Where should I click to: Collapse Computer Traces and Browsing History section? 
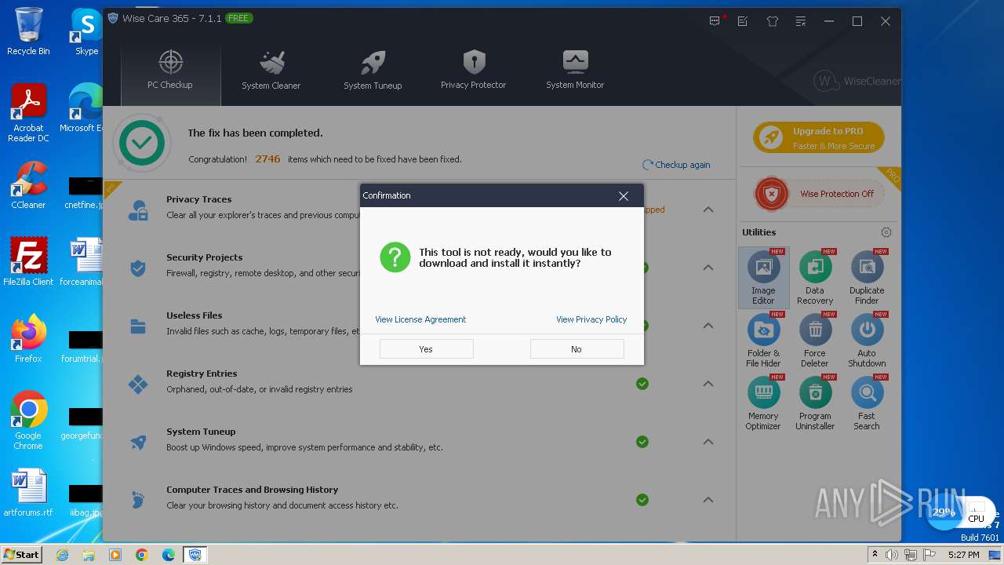[708, 500]
